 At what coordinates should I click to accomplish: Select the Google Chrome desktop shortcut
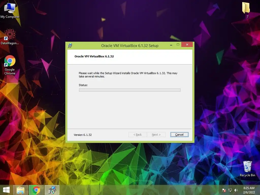[10, 65]
